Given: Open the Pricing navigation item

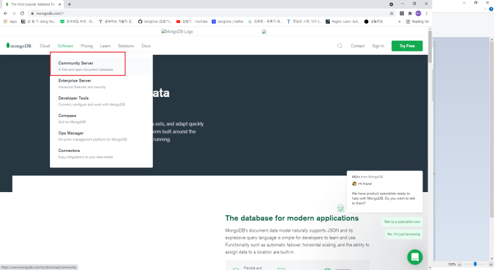Looking at the screenshot, I should tap(87, 45).
